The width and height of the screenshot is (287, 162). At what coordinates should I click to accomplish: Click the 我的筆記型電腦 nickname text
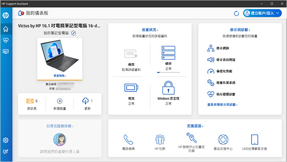(56, 33)
